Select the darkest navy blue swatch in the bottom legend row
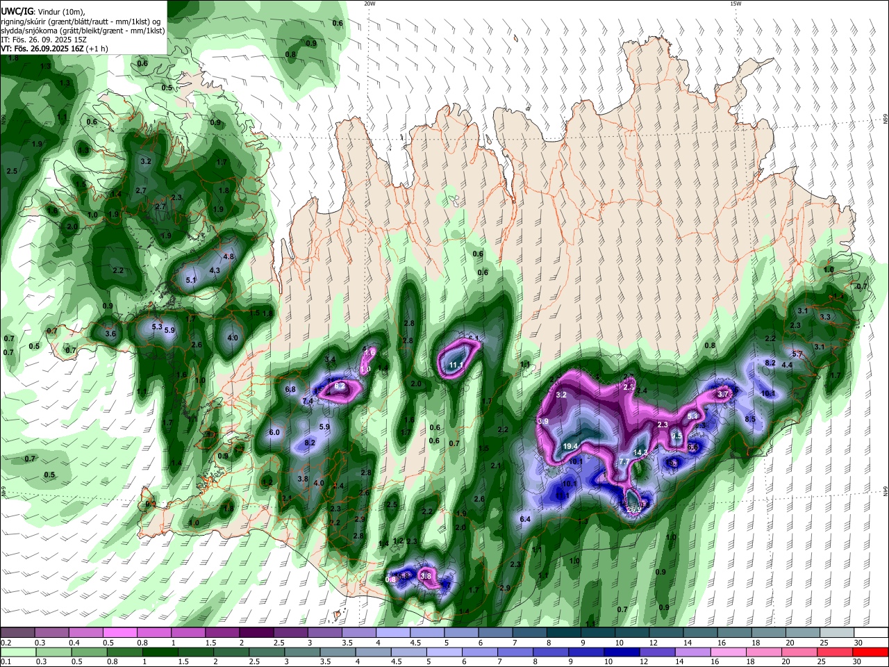 coord(622,652)
